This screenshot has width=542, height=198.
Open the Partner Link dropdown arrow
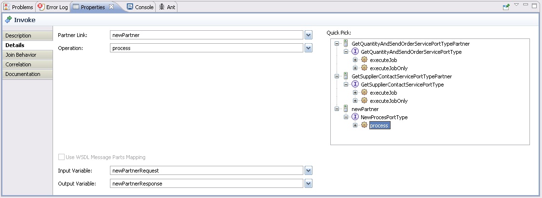309,35
